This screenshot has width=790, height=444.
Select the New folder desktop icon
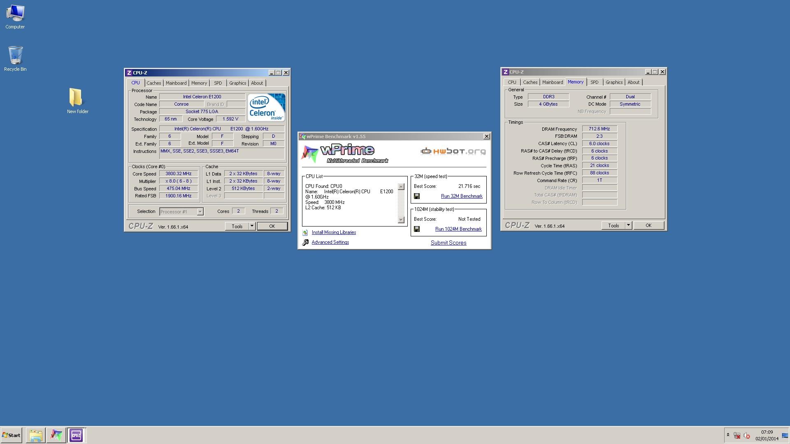click(77, 101)
